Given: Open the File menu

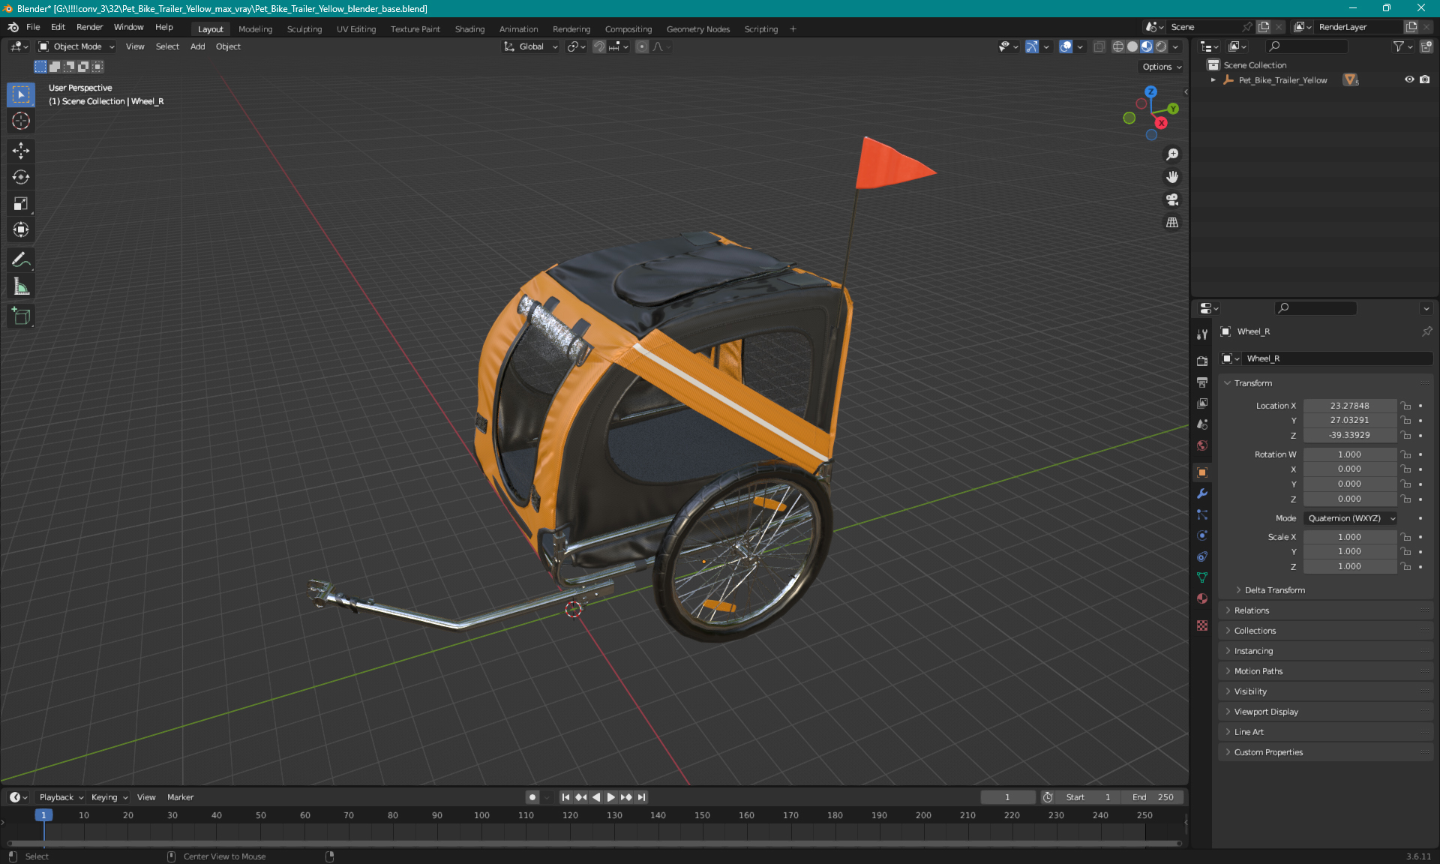Looking at the screenshot, I should point(33,27).
